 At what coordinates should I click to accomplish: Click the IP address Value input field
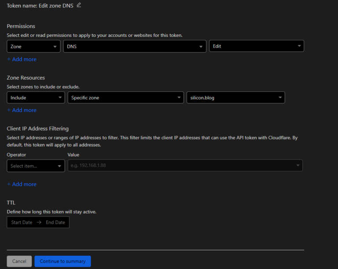180,166
